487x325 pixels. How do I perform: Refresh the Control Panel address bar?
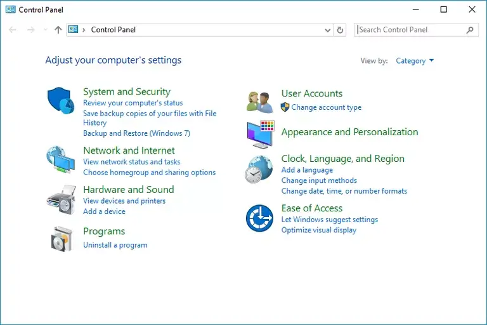click(x=341, y=30)
